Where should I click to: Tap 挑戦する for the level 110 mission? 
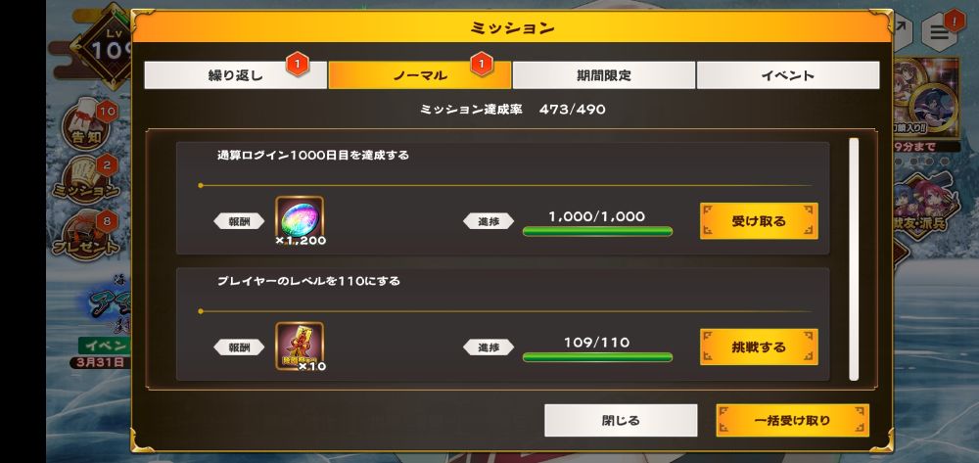(x=759, y=347)
